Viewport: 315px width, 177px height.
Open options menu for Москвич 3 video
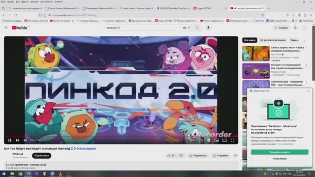306,65
